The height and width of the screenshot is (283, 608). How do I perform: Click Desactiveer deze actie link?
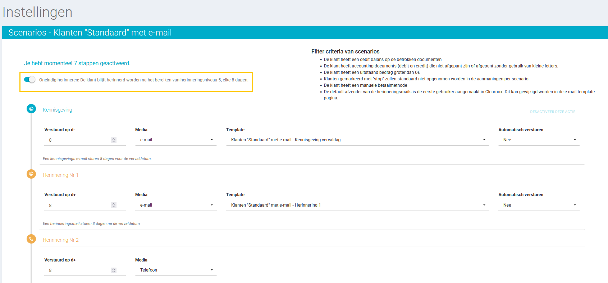pos(552,112)
